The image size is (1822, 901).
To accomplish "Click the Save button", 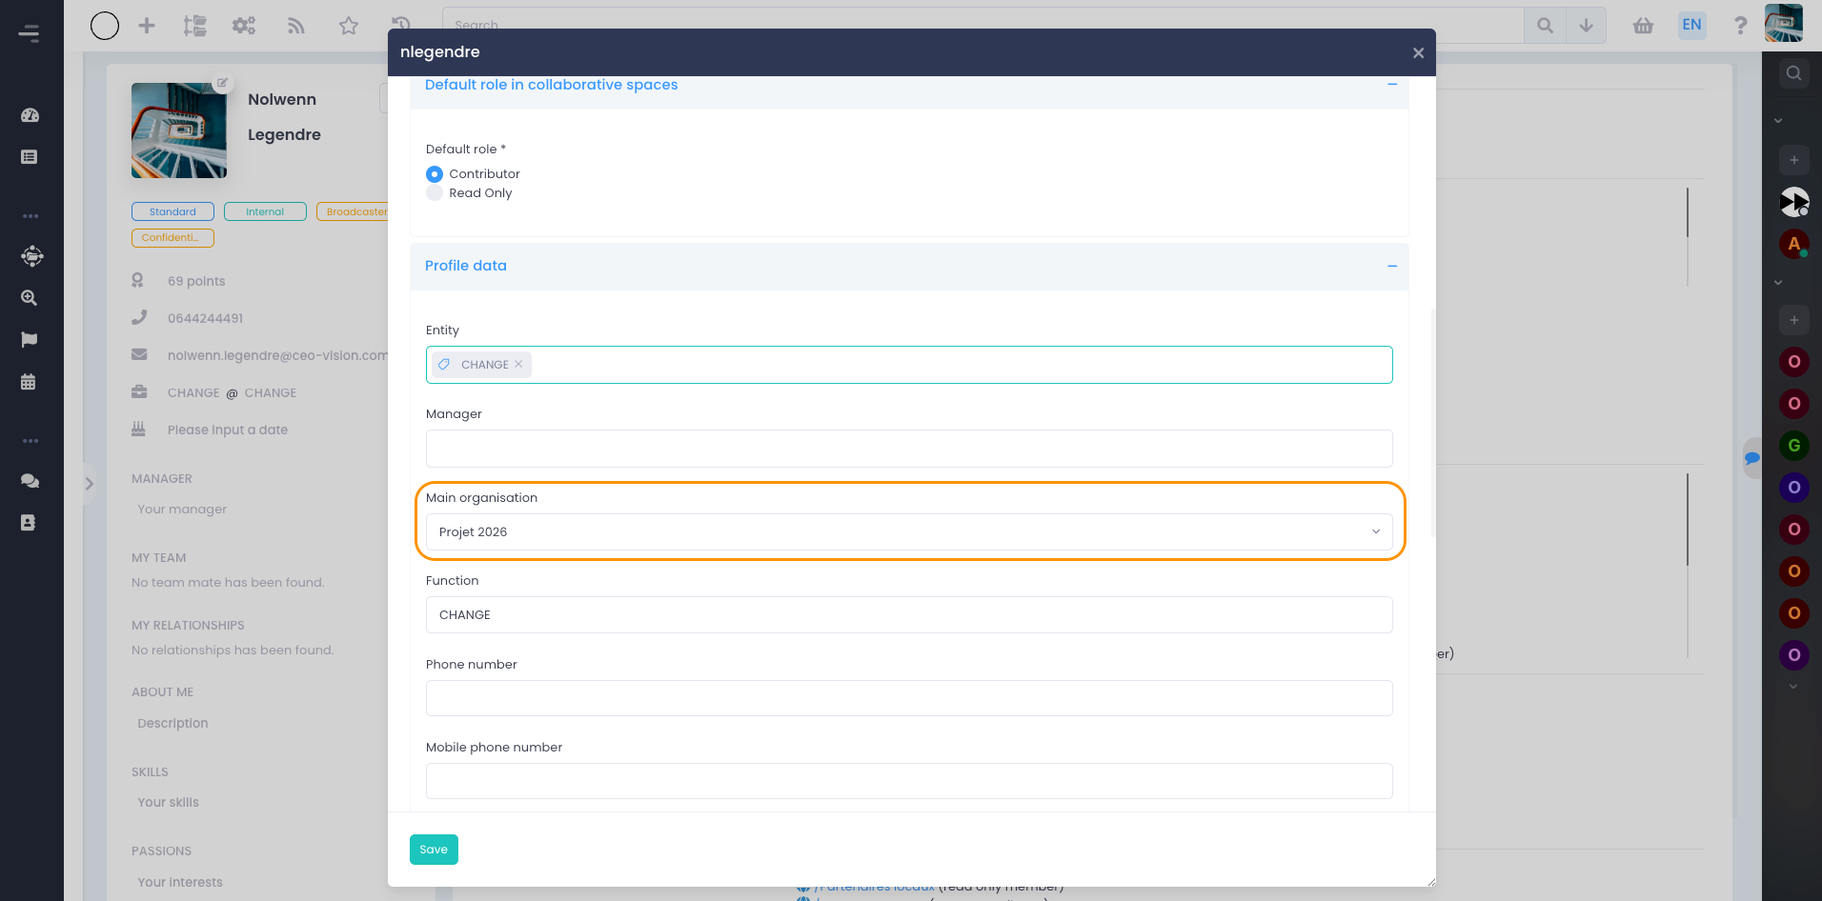I will pos(434,850).
